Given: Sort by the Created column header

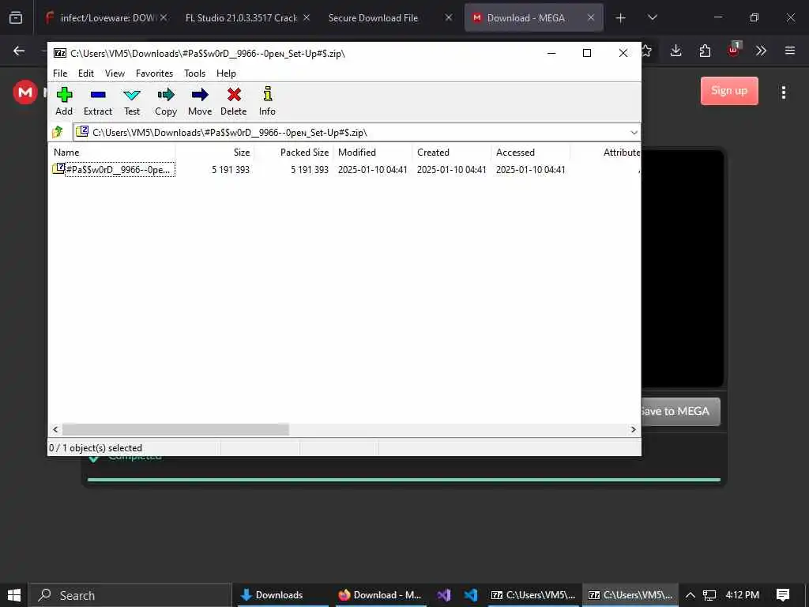Looking at the screenshot, I should pyautogui.click(x=451, y=153).
